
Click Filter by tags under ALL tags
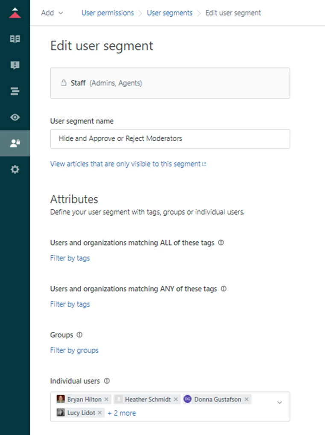70,258
